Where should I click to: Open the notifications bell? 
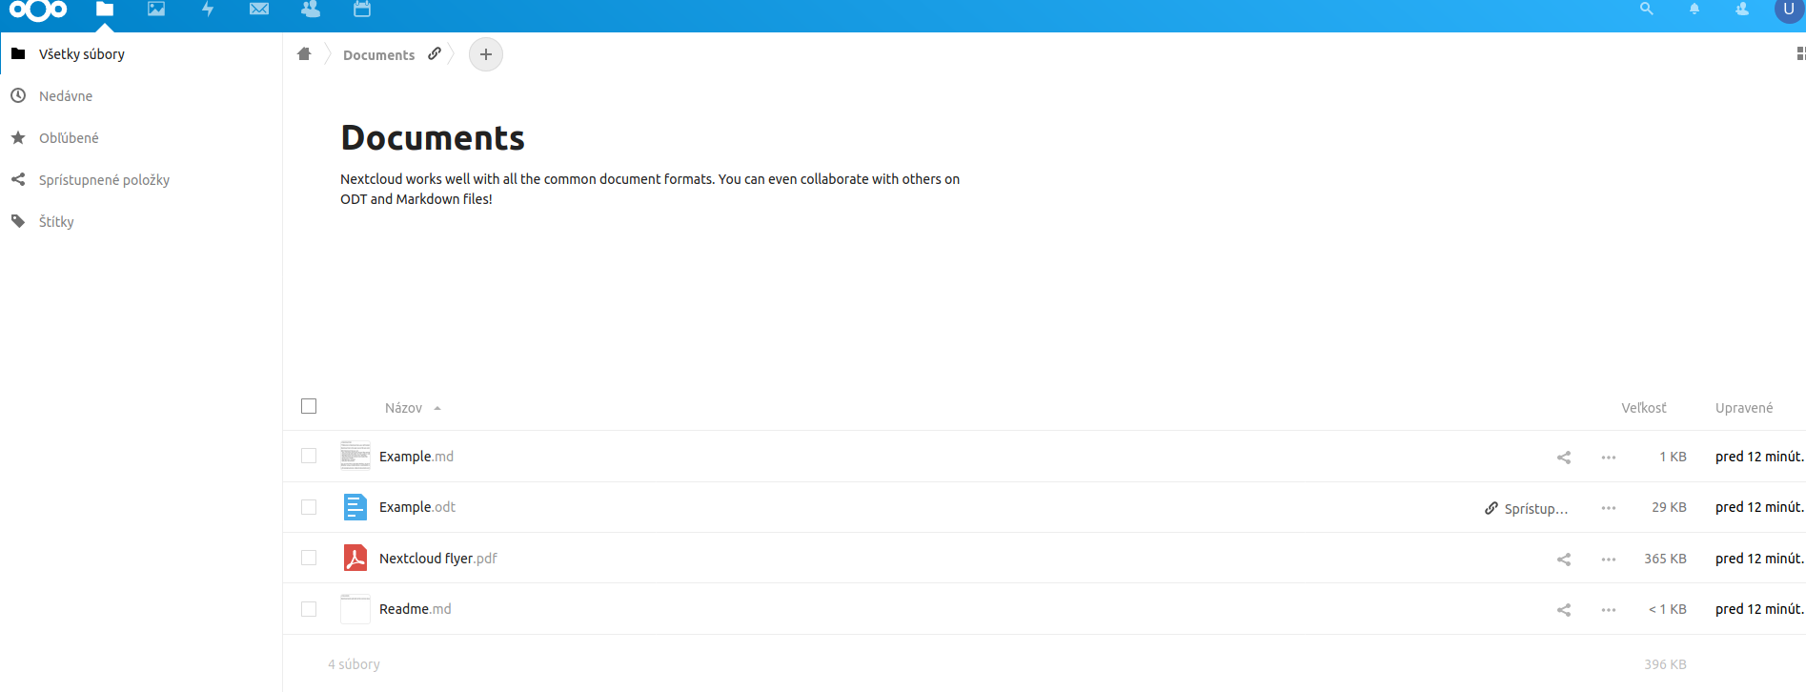point(1694,9)
